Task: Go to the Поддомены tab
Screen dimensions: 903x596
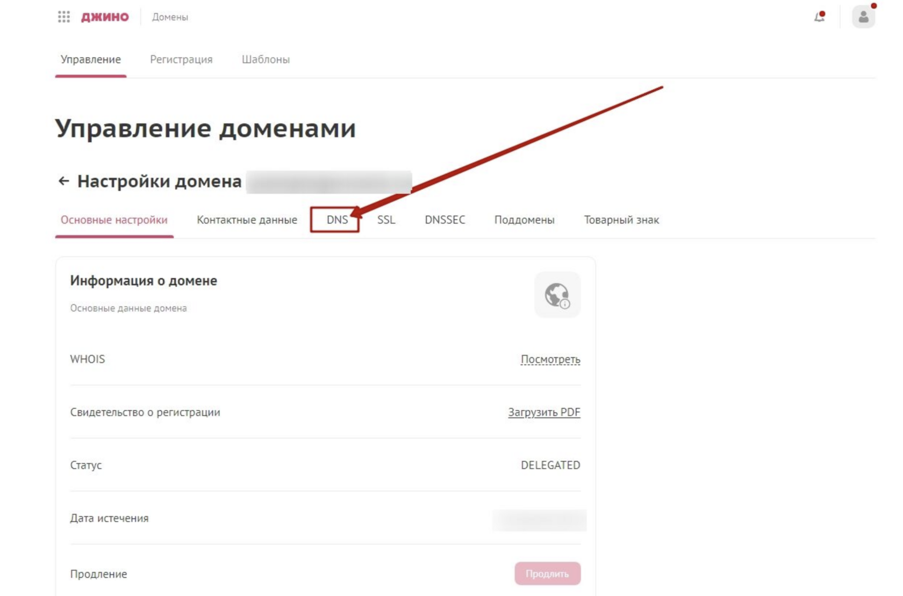Action: click(524, 220)
